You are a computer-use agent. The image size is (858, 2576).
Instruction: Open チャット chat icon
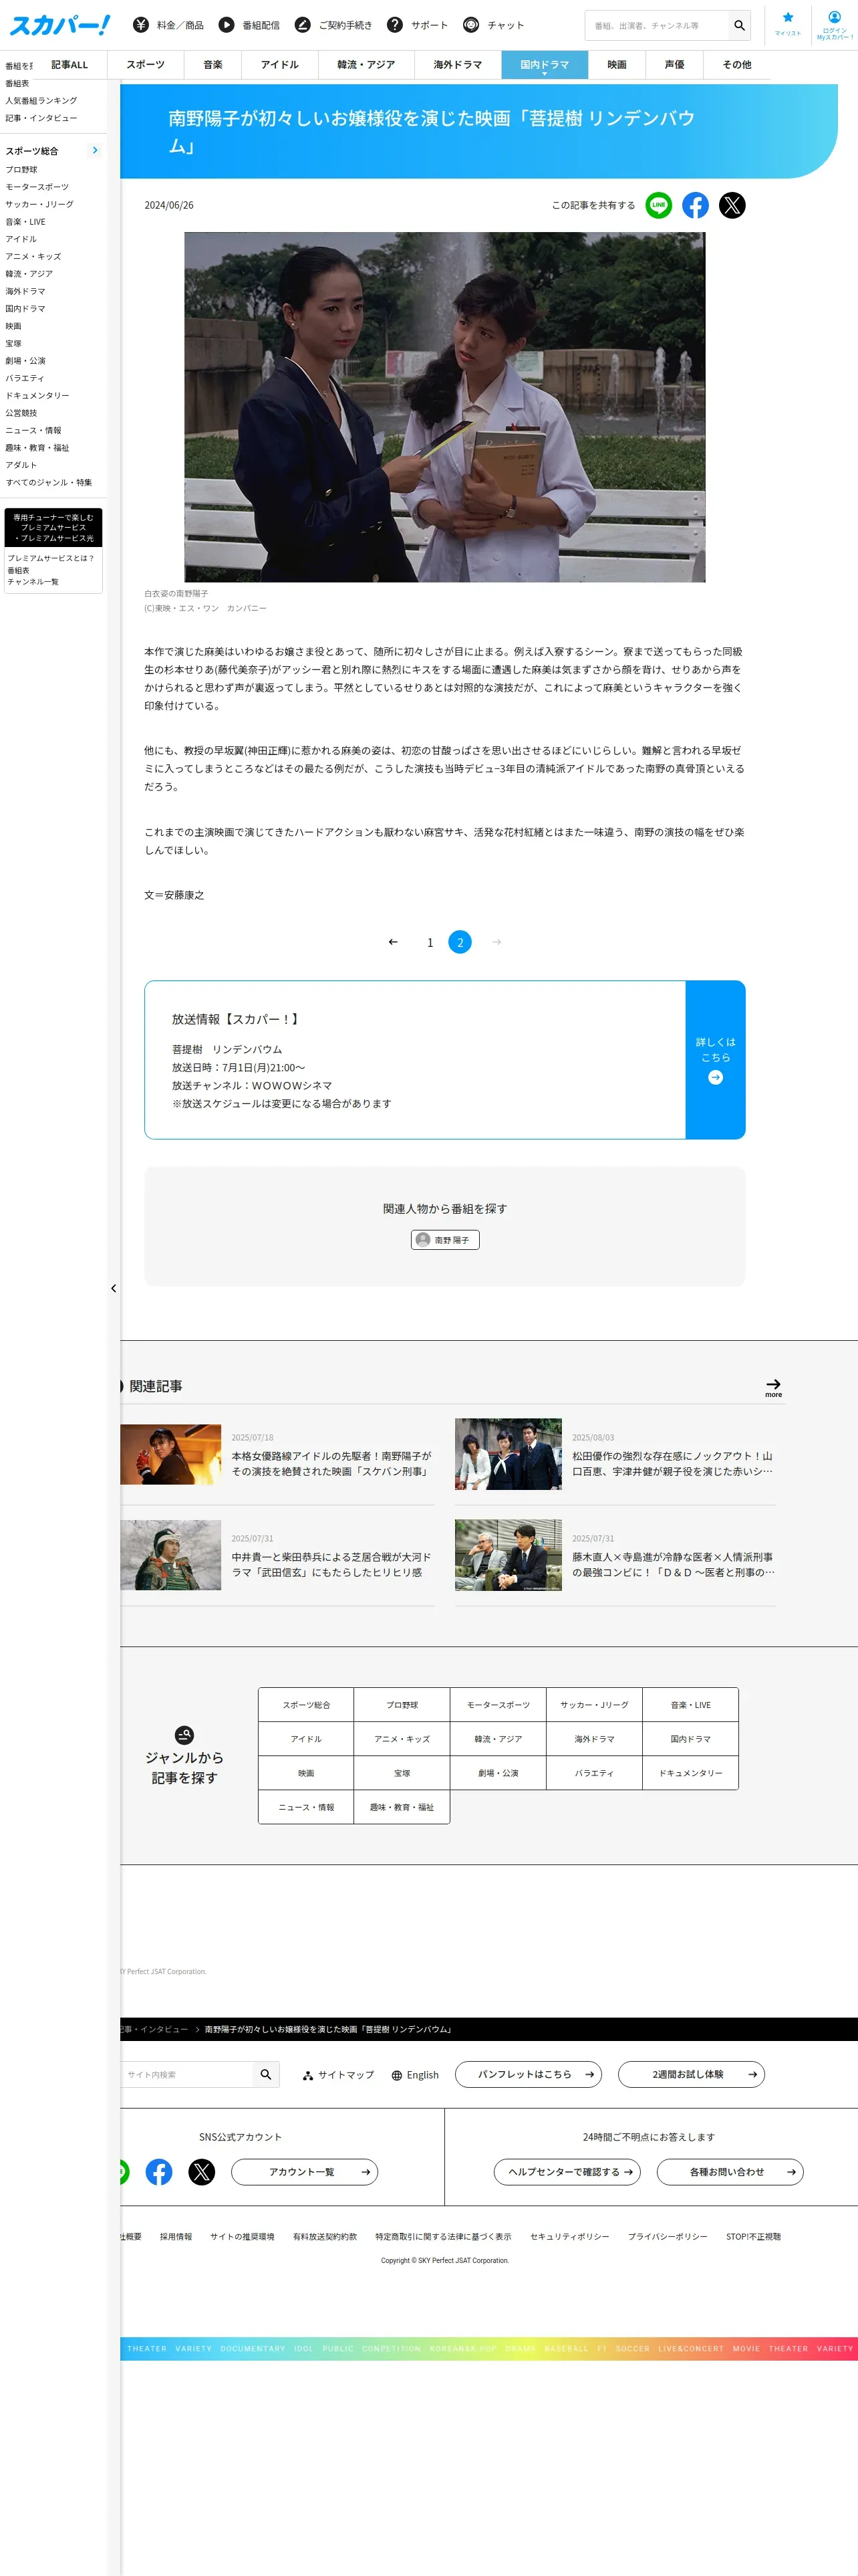(x=472, y=25)
